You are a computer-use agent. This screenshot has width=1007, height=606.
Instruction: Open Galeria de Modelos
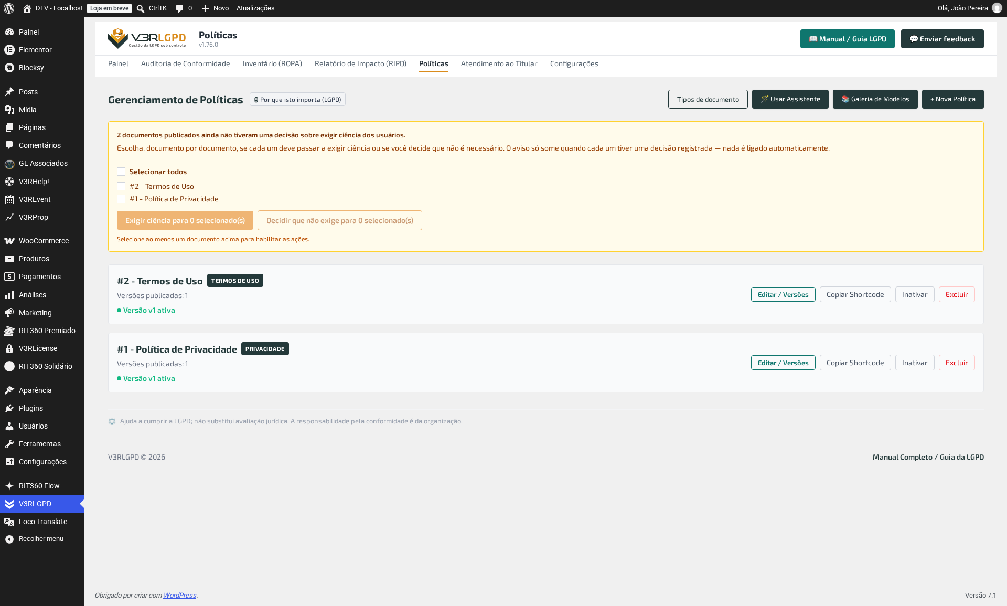875,99
